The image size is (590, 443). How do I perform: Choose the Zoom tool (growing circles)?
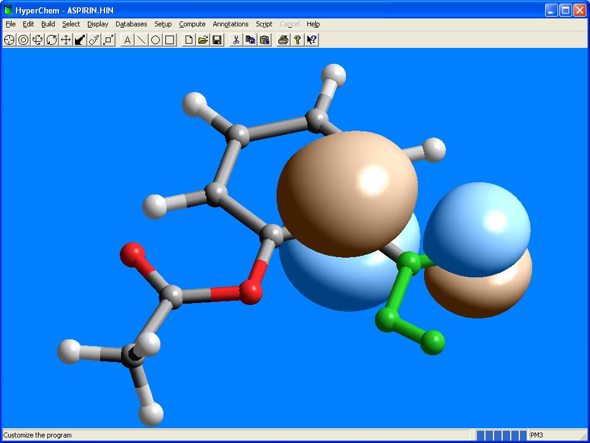tap(94, 40)
